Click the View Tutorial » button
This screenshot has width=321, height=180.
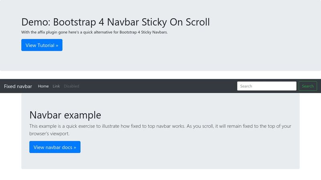(x=42, y=45)
